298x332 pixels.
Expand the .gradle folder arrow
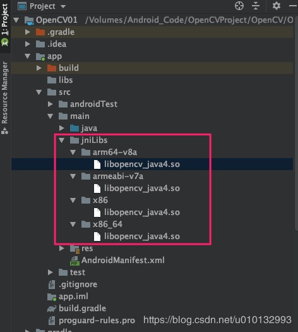click(x=28, y=32)
